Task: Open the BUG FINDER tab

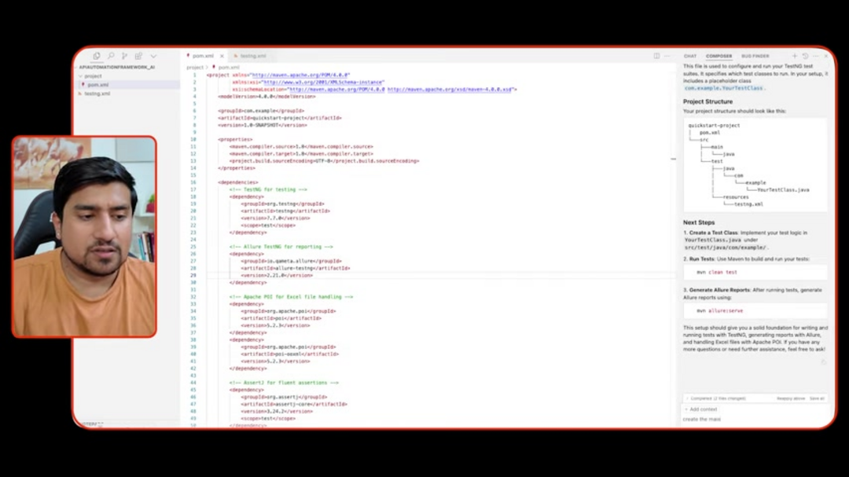Action: [755, 56]
